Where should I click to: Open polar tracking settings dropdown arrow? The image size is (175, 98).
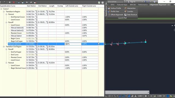pos(112,96)
